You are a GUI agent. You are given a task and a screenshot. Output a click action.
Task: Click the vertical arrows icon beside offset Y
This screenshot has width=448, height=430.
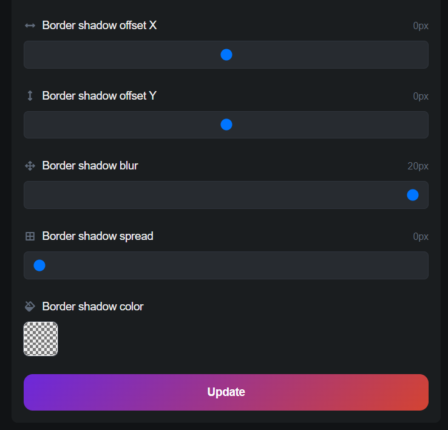click(x=30, y=96)
